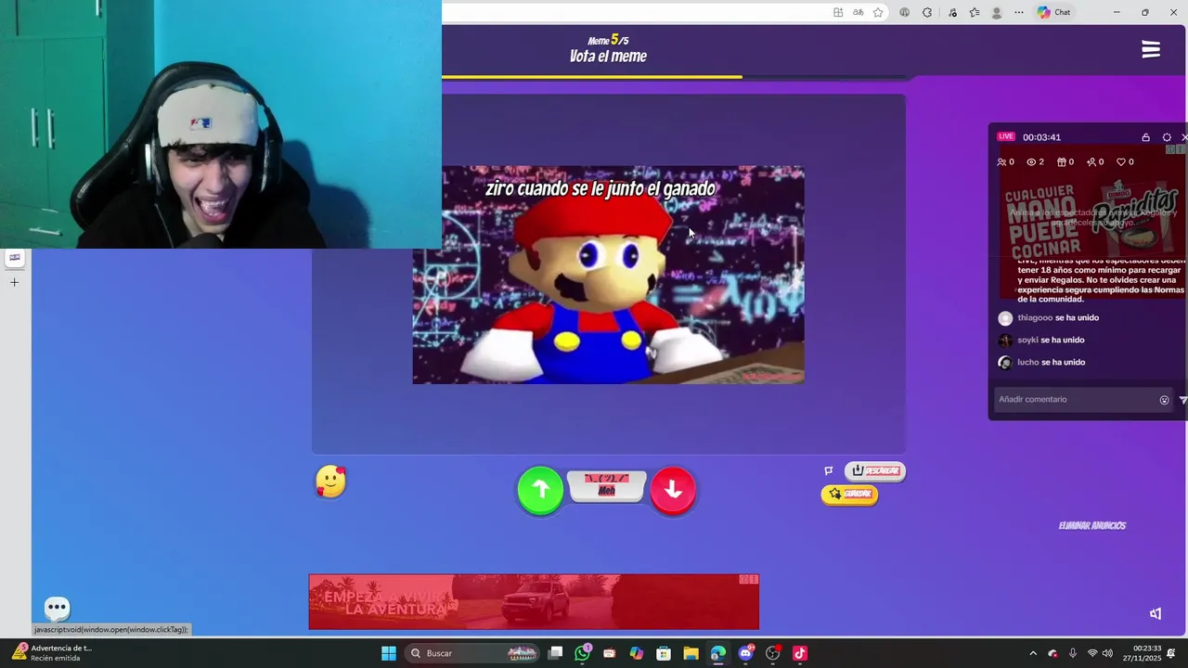1188x668 pixels.
Task: Click the Descargar download button
Action: (875, 470)
